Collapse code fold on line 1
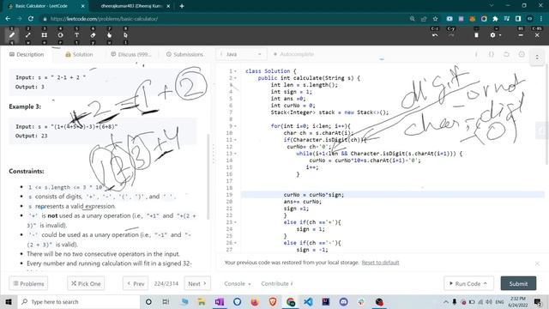549x309 pixels. [x=235, y=71]
